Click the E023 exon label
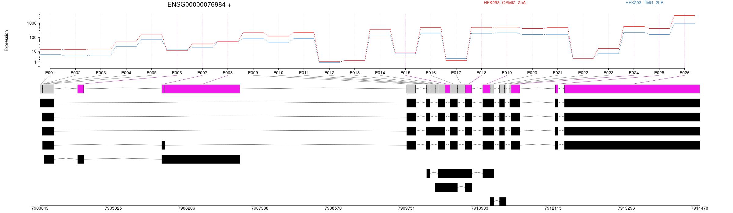 tap(608, 73)
